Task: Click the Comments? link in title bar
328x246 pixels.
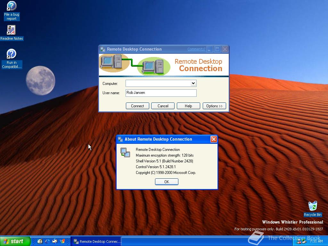Action: click(196, 49)
